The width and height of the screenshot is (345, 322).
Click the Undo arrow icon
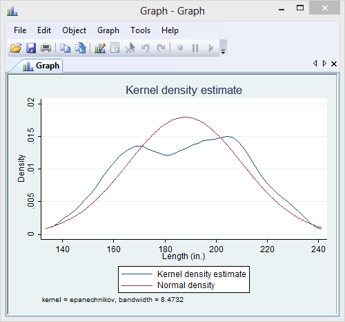pyautogui.click(x=146, y=48)
